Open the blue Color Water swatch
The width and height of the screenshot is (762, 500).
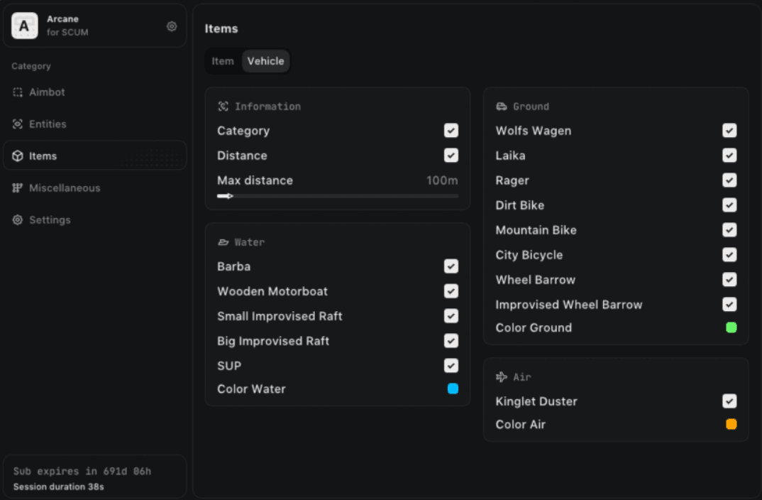(453, 388)
